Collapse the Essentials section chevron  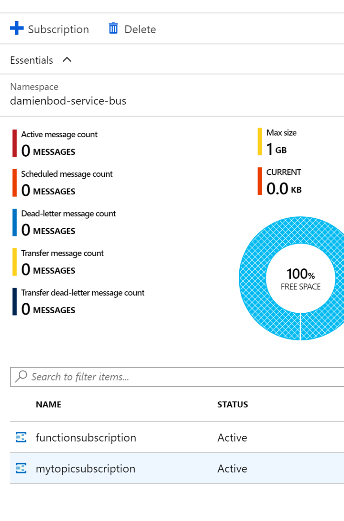[x=66, y=59]
